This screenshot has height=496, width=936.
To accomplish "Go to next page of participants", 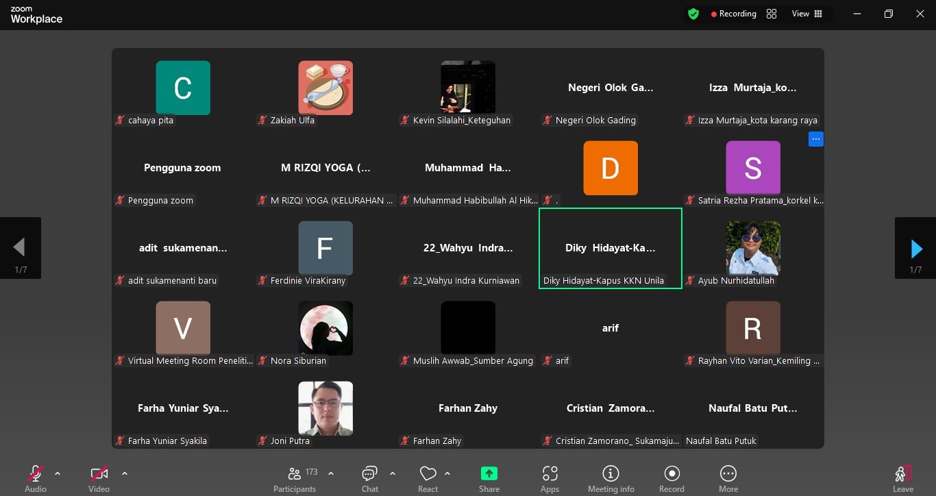I will (915, 248).
